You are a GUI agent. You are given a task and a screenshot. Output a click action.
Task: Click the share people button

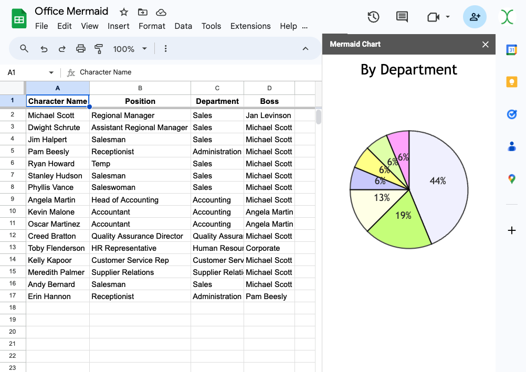click(475, 17)
